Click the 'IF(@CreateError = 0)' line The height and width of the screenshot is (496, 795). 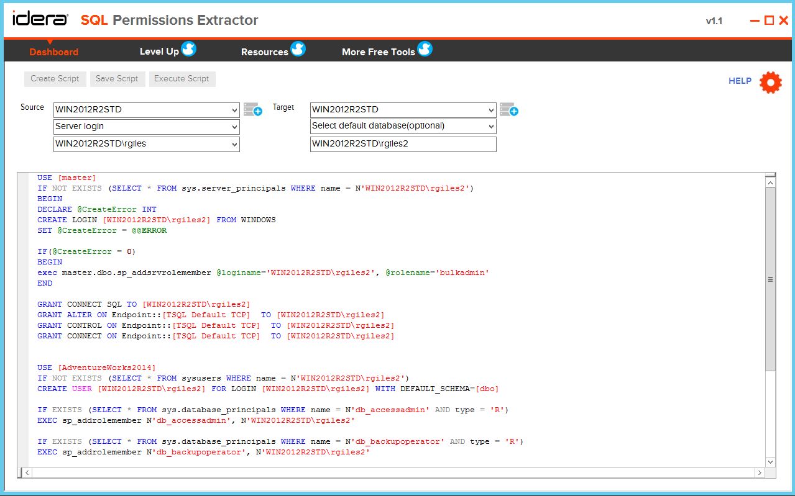click(86, 251)
